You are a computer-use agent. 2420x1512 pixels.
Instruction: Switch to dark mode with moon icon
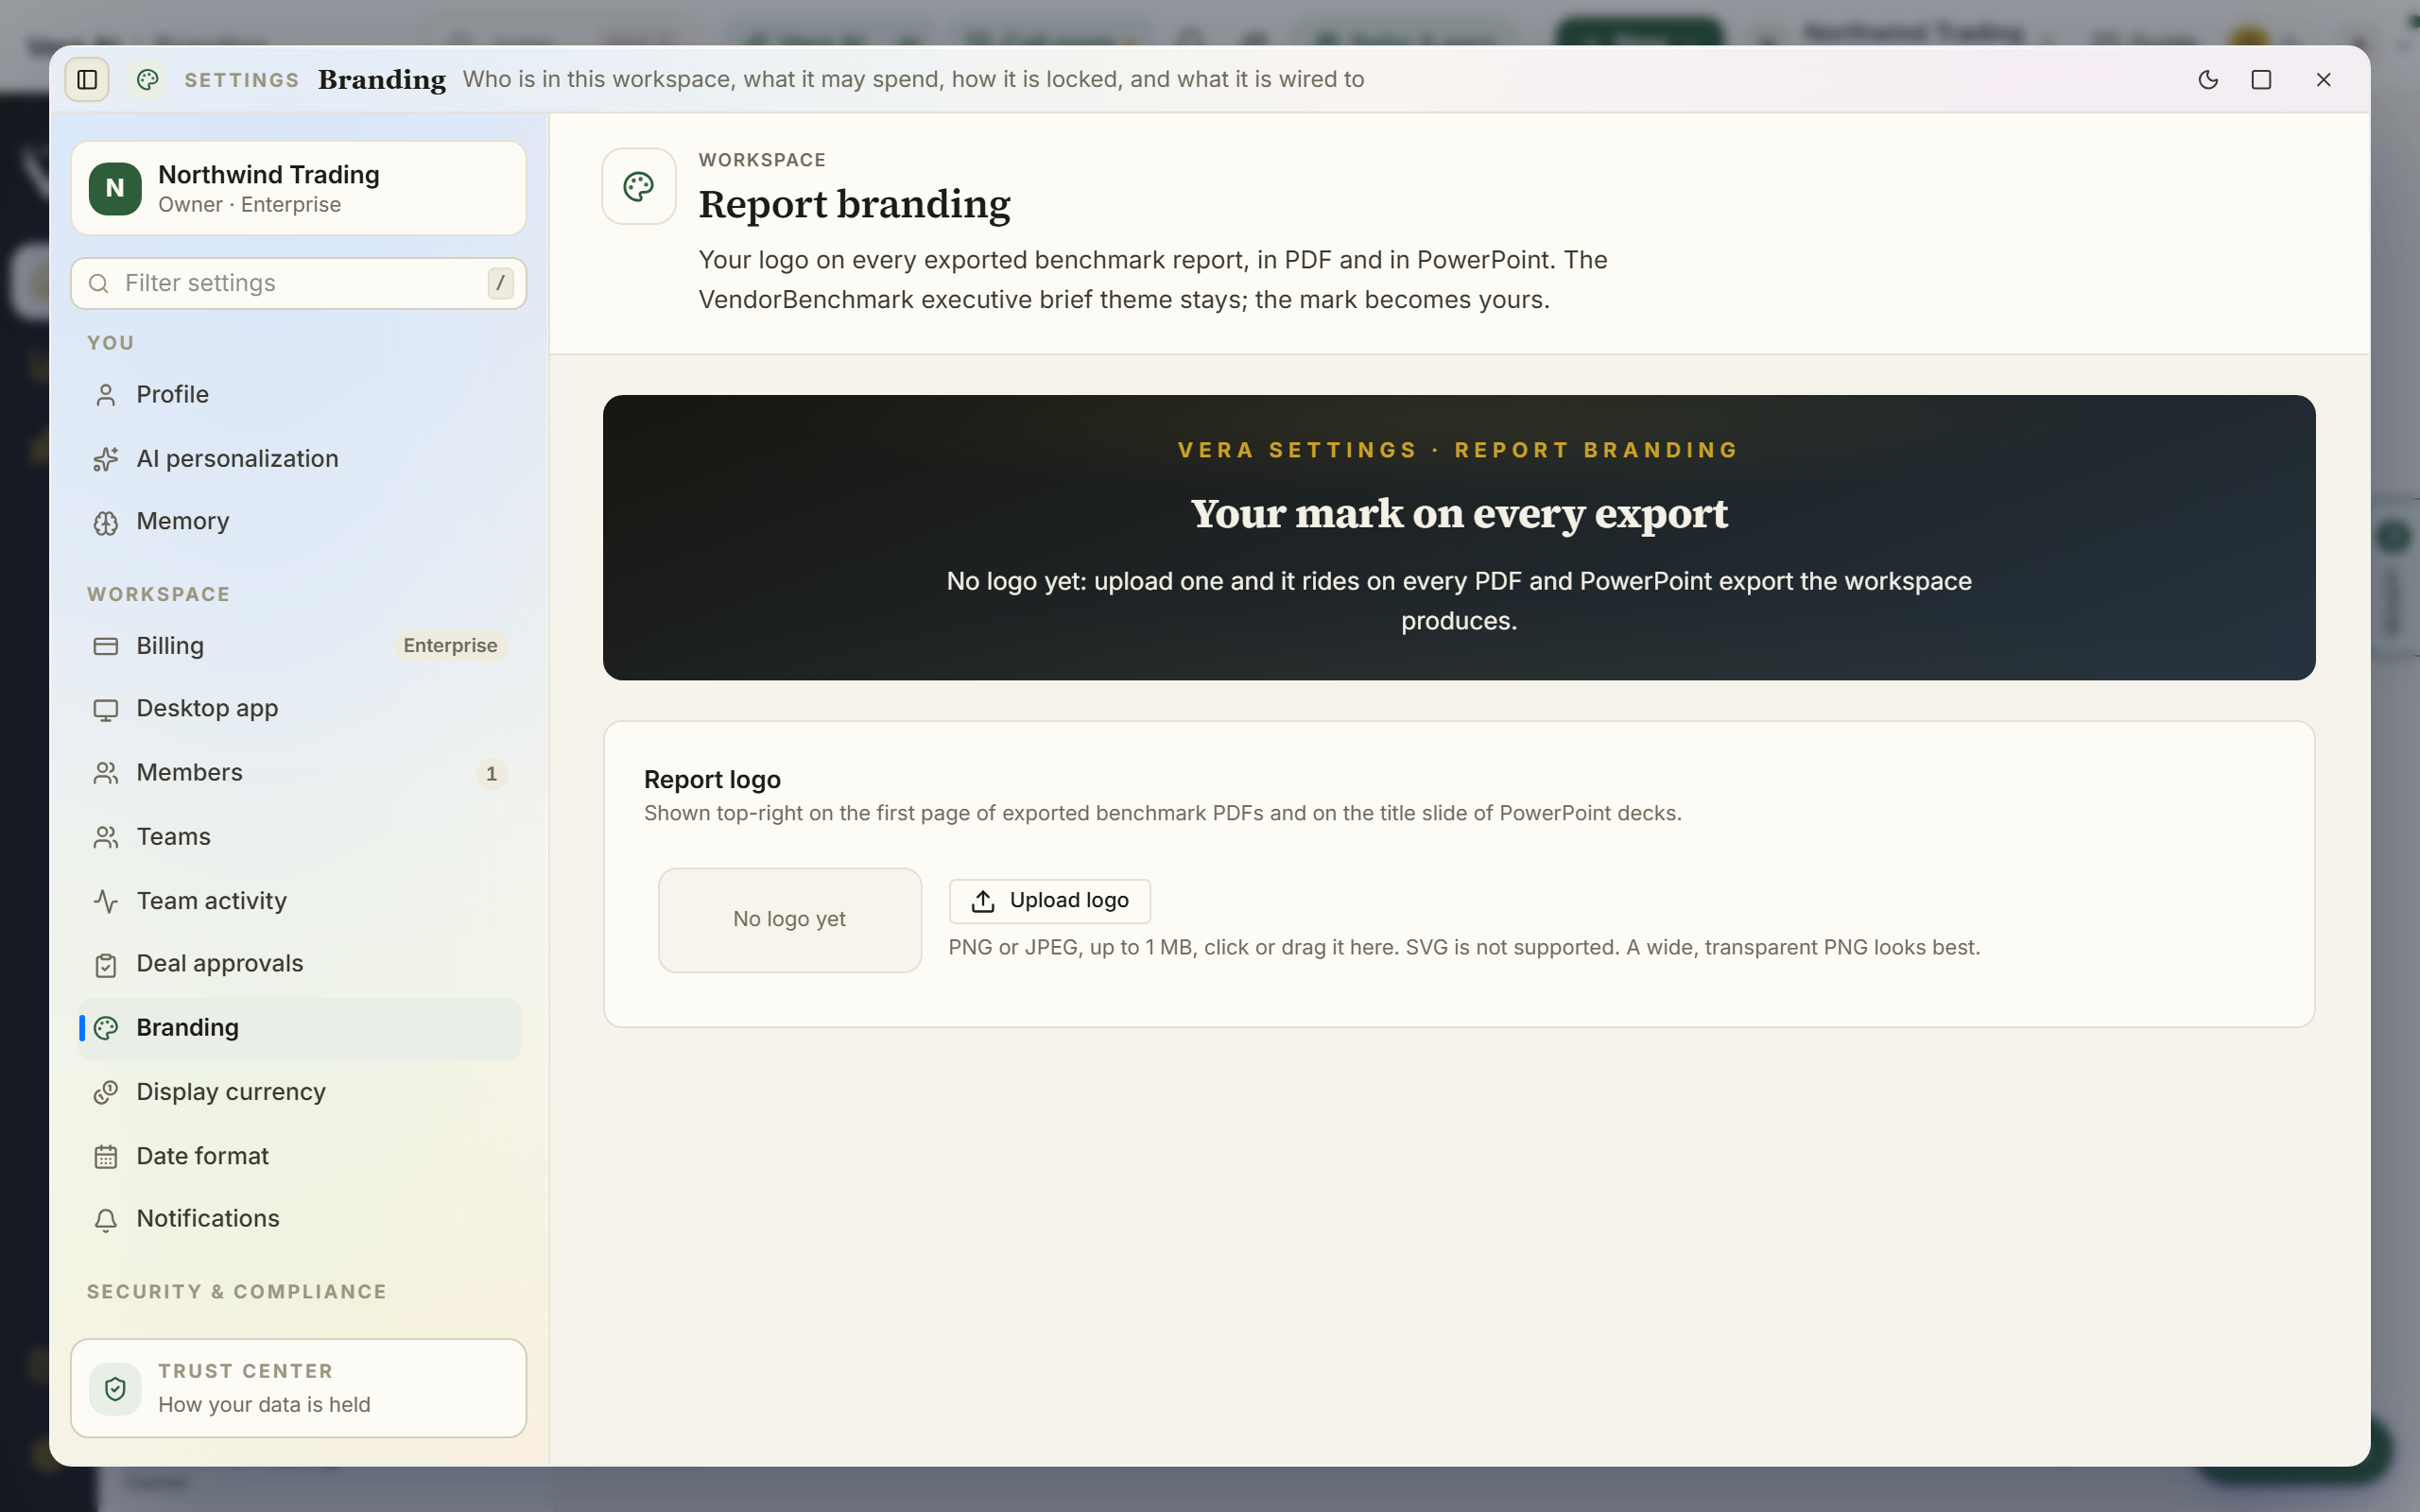coord(2208,79)
